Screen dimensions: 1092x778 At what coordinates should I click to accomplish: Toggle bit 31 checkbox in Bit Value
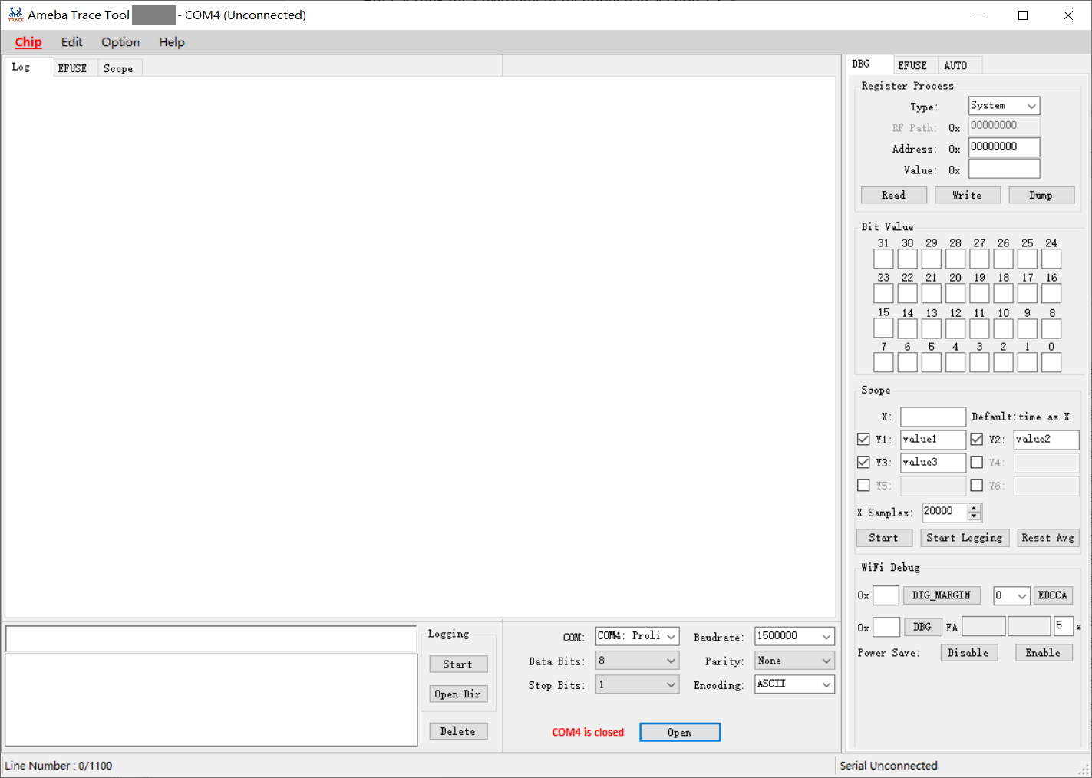(883, 259)
